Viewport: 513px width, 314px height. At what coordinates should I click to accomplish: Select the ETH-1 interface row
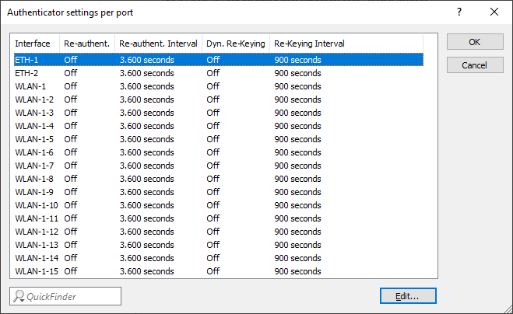[x=26, y=60]
